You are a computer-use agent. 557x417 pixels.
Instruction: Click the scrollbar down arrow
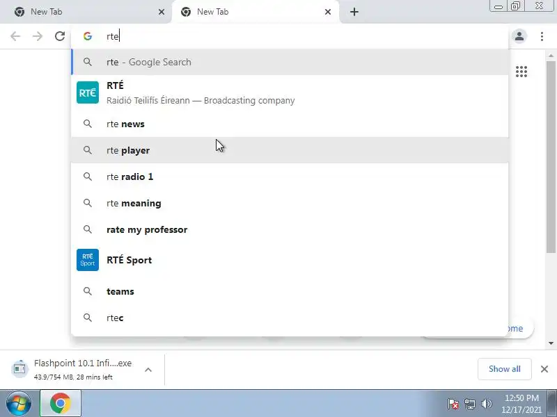(x=551, y=343)
